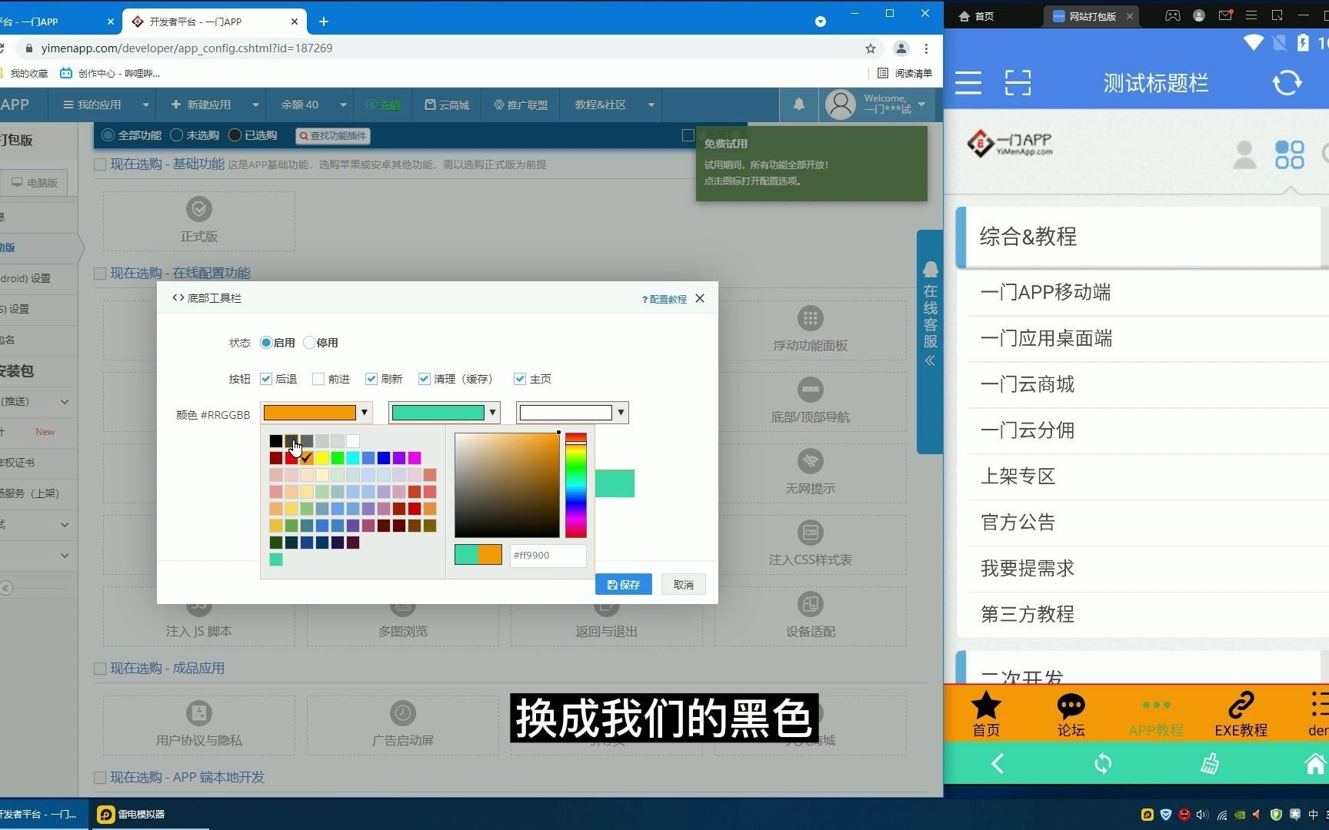Check the 前进 button checkbox
The width and height of the screenshot is (1329, 830).
(x=318, y=379)
